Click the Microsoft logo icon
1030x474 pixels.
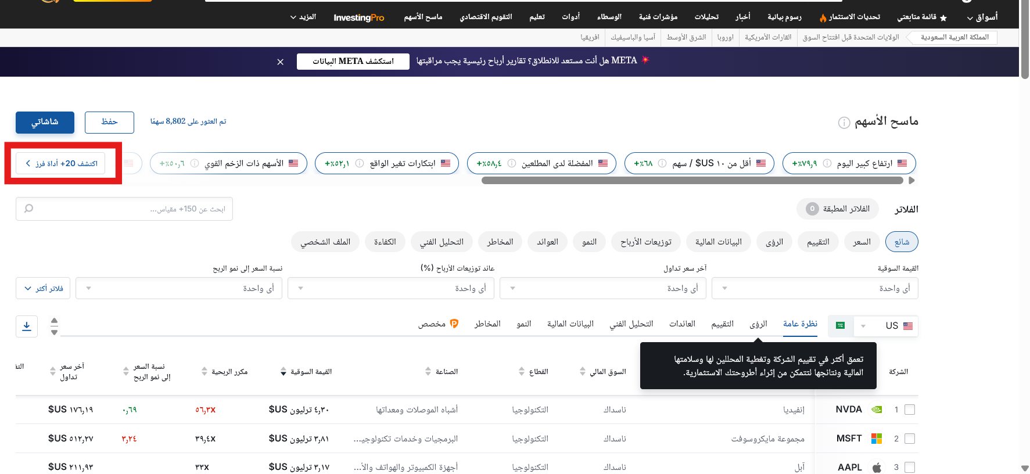click(x=877, y=439)
